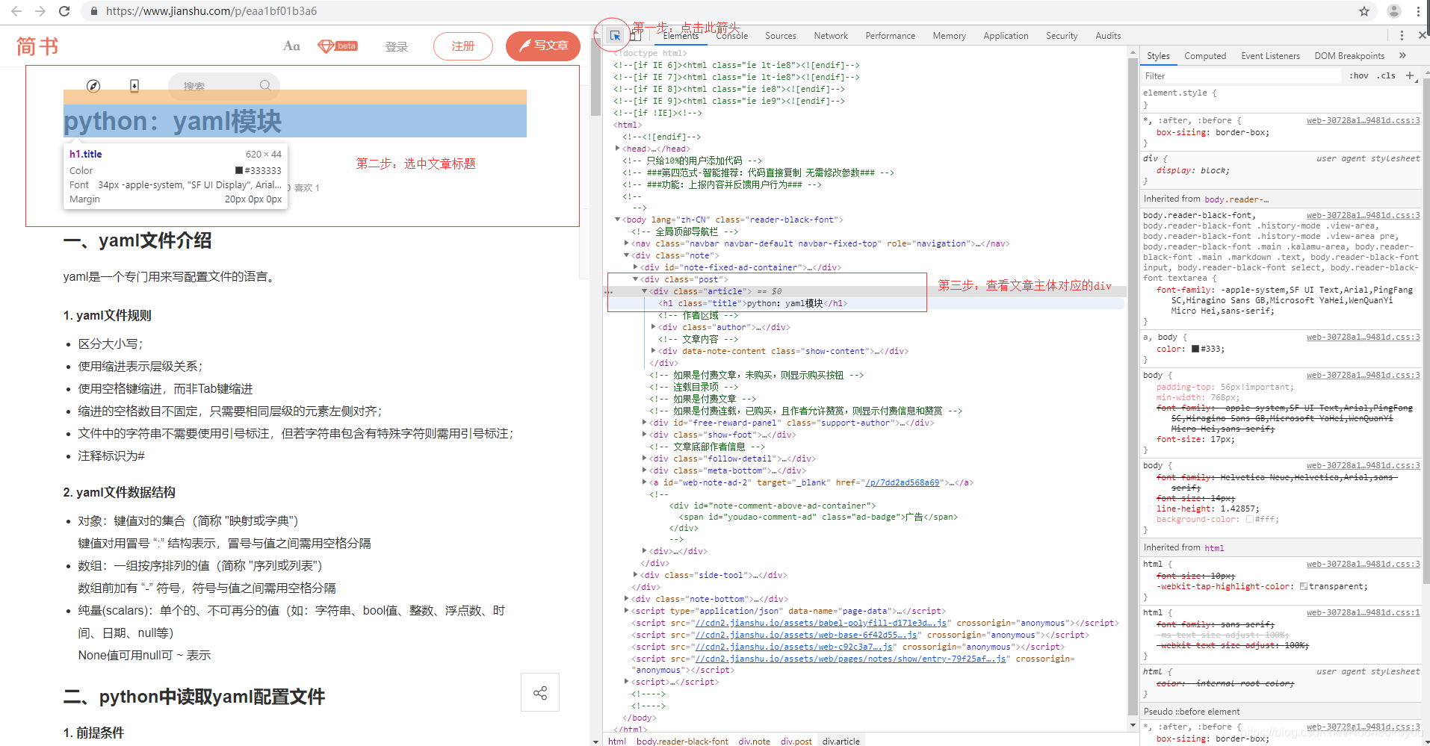Switch to the Console tab
This screenshot has height=746, width=1430.
point(731,36)
